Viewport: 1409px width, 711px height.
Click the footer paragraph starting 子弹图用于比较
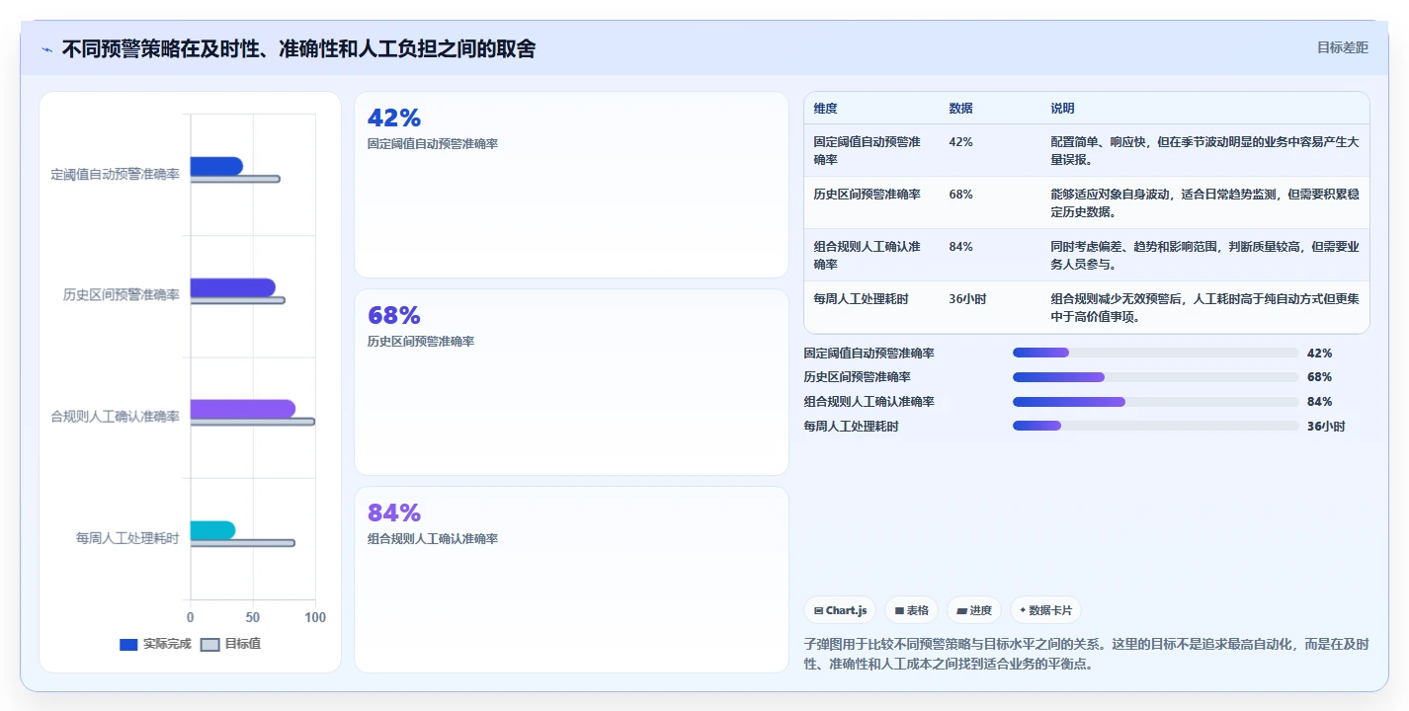click(1087, 654)
